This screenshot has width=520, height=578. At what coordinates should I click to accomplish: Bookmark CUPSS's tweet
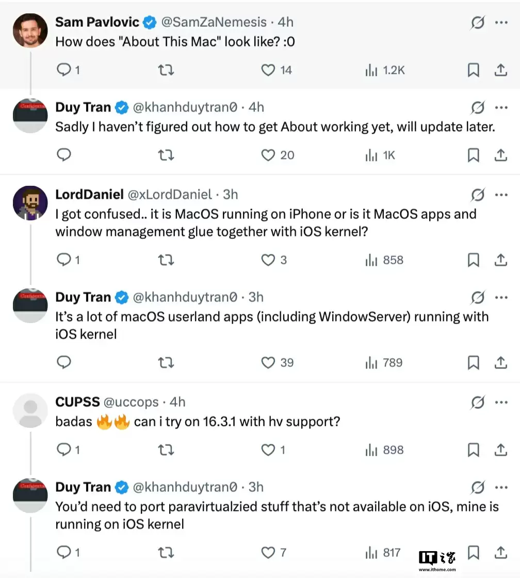[x=473, y=450]
